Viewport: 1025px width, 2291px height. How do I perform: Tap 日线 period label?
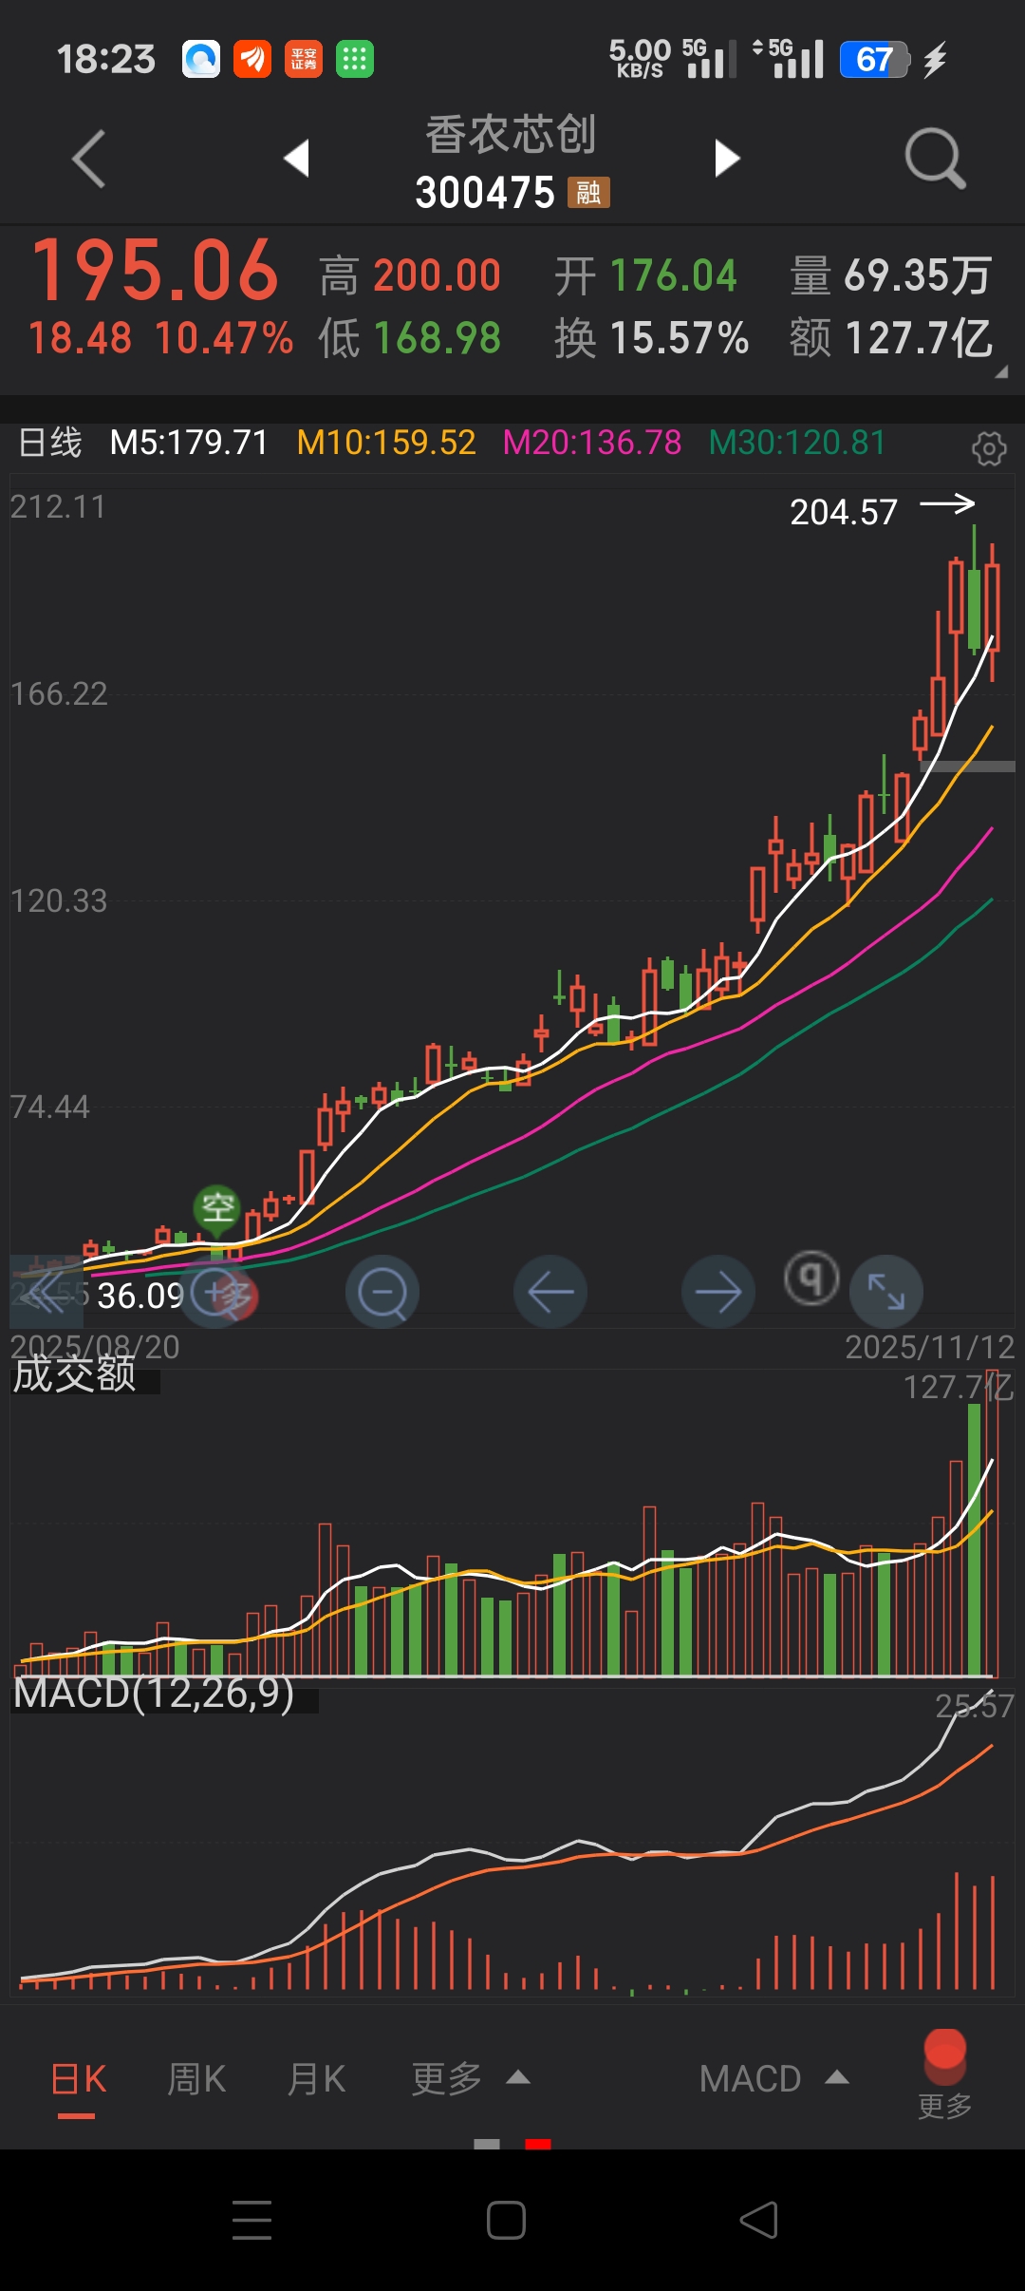[50, 443]
